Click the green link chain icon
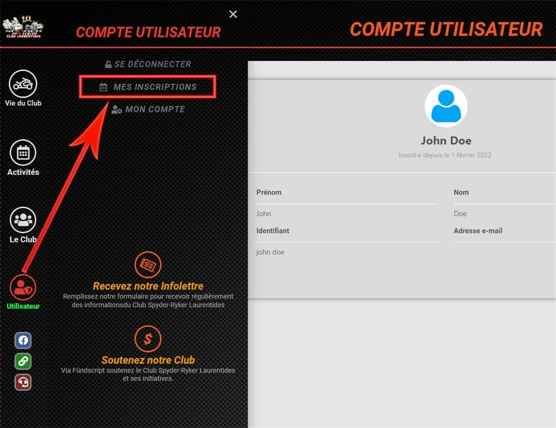Viewport: 556px width, 428px height. (x=23, y=362)
